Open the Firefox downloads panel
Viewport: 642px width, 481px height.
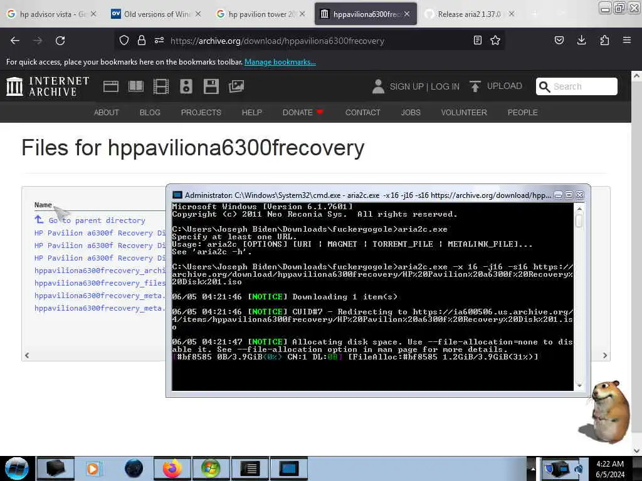tap(581, 41)
